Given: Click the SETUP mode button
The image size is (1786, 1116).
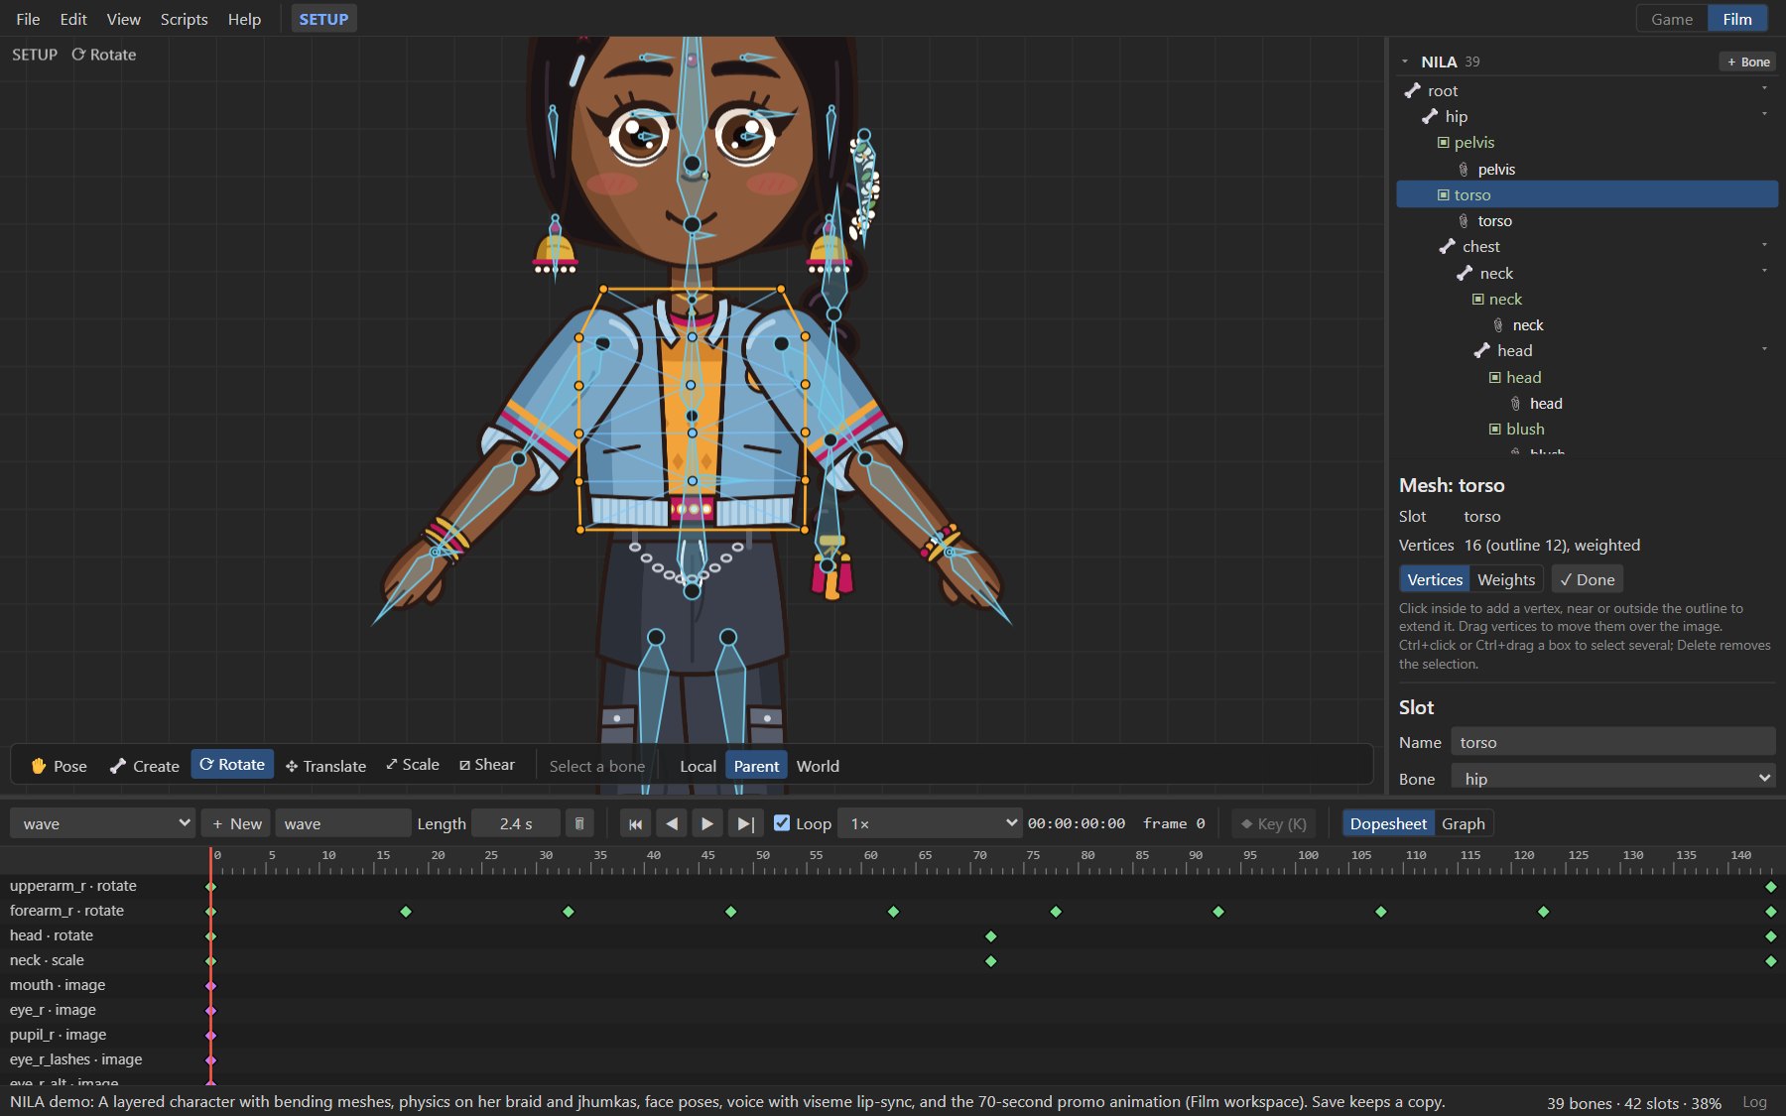Looking at the screenshot, I should click(x=323, y=19).
